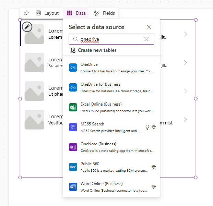Click the right-middle gallery resize handle
213x206 pixels.
pos(196,99)
